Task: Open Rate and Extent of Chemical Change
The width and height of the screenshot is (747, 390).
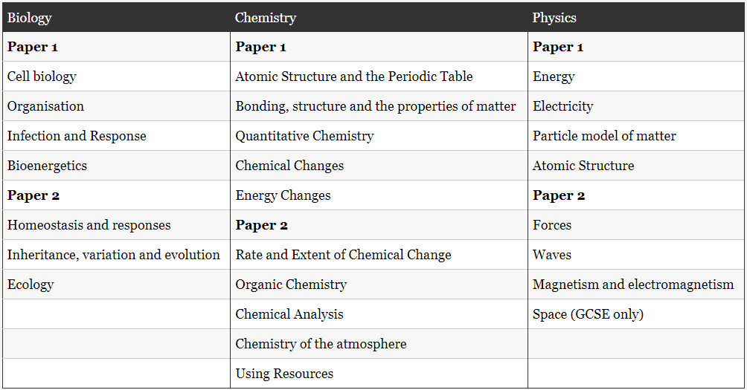Action: point(344,255)
